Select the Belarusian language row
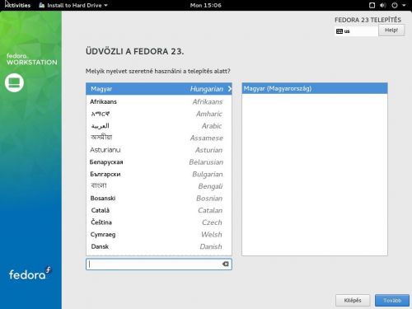This screenshot has height=309, width=412. coord(159,162)
